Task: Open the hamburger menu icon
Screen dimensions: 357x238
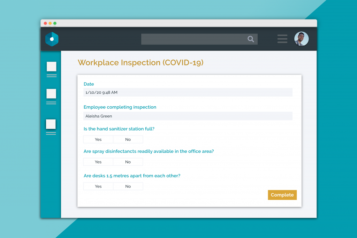Action: pos(282,39)
